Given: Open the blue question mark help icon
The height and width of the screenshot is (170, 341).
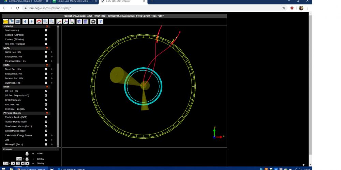Looking at the screenshot, I should coord(101,21).
